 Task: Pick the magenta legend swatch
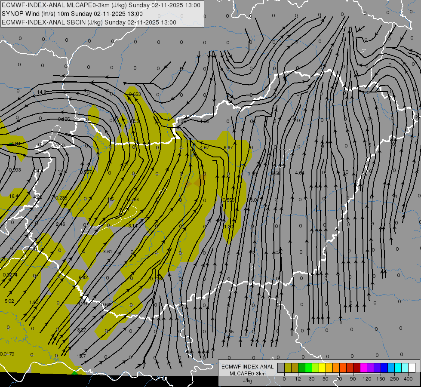pos(363,368)
